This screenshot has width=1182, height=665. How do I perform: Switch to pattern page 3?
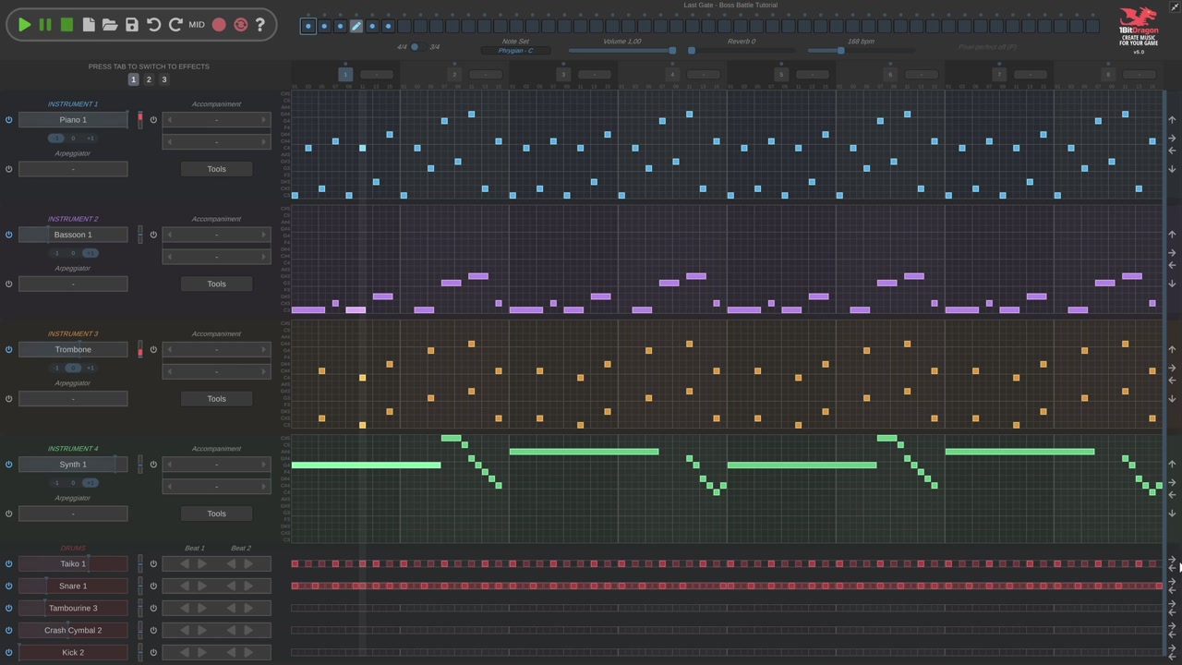click(x=164, y=80)
